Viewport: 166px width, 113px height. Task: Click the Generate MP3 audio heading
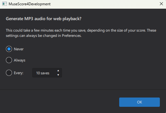click(44, 19)
